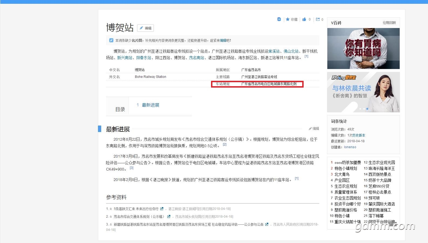Viewport: 428px width, 243px height.
Task: Open external link icon of first reference
Action: [x=162, y=209]
